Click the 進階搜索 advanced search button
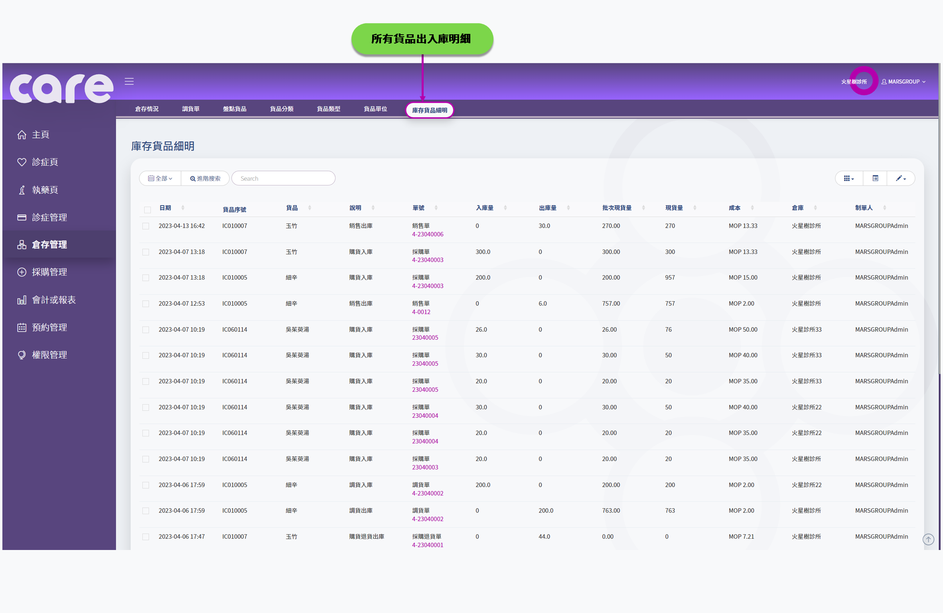This screenshot has width=943, height=613. 205,178
